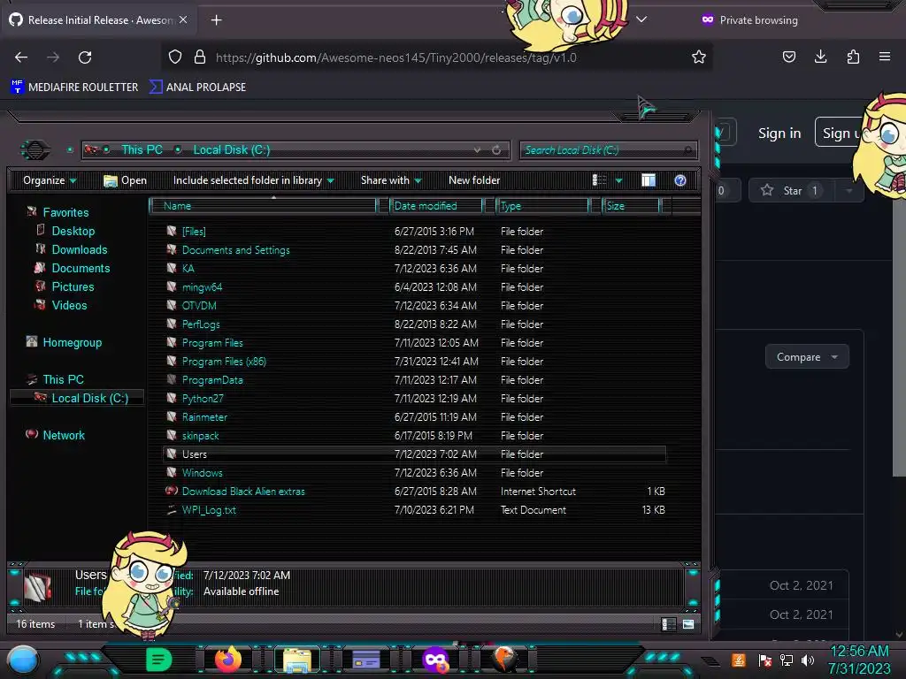Expand Share with menu
The image size is (906, 679).
(x=391, y=180)
